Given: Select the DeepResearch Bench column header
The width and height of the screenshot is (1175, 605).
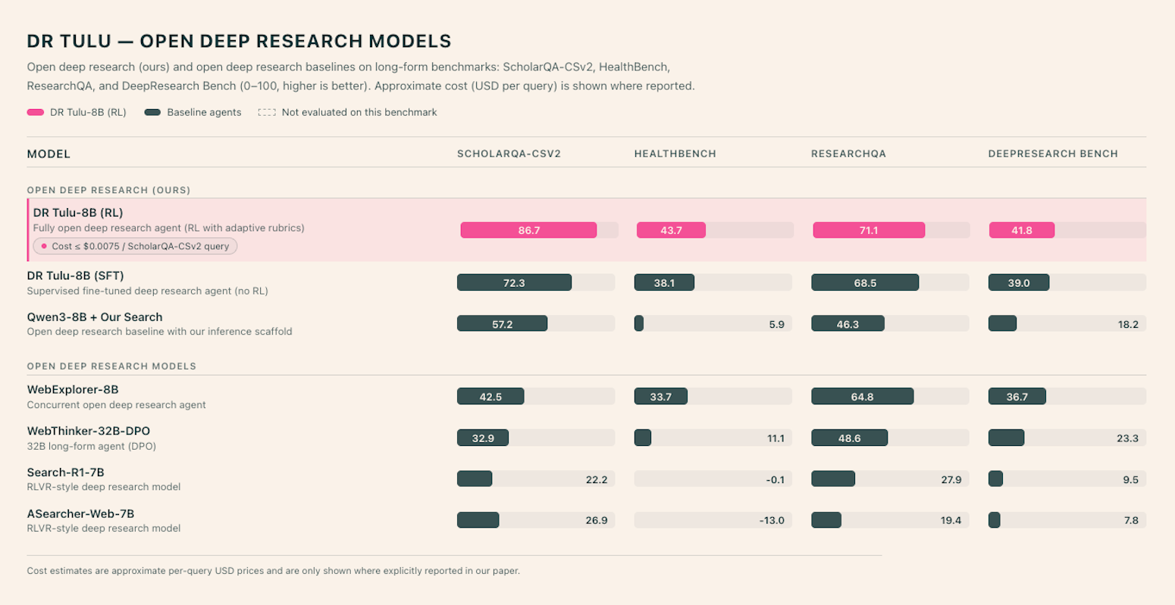Looking at the screenshot, I should point(1052,154).
